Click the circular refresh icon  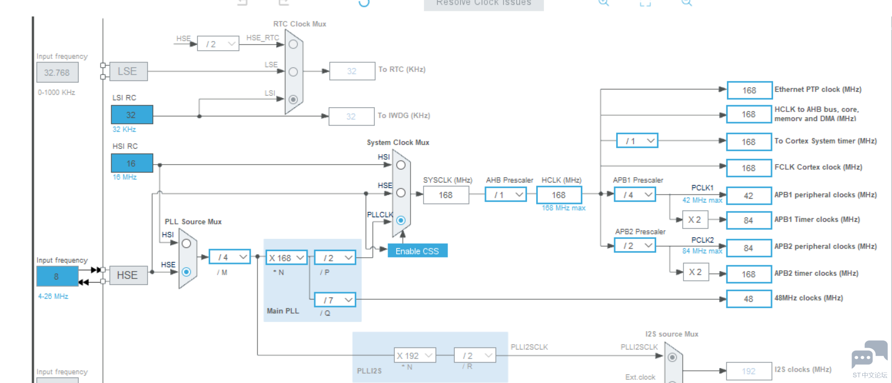point(364,3)
